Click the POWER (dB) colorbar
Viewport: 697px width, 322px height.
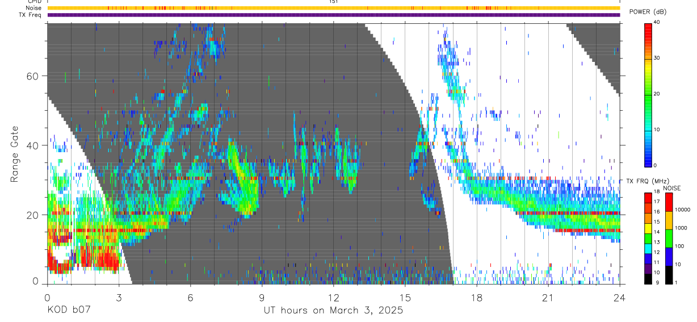648,94
